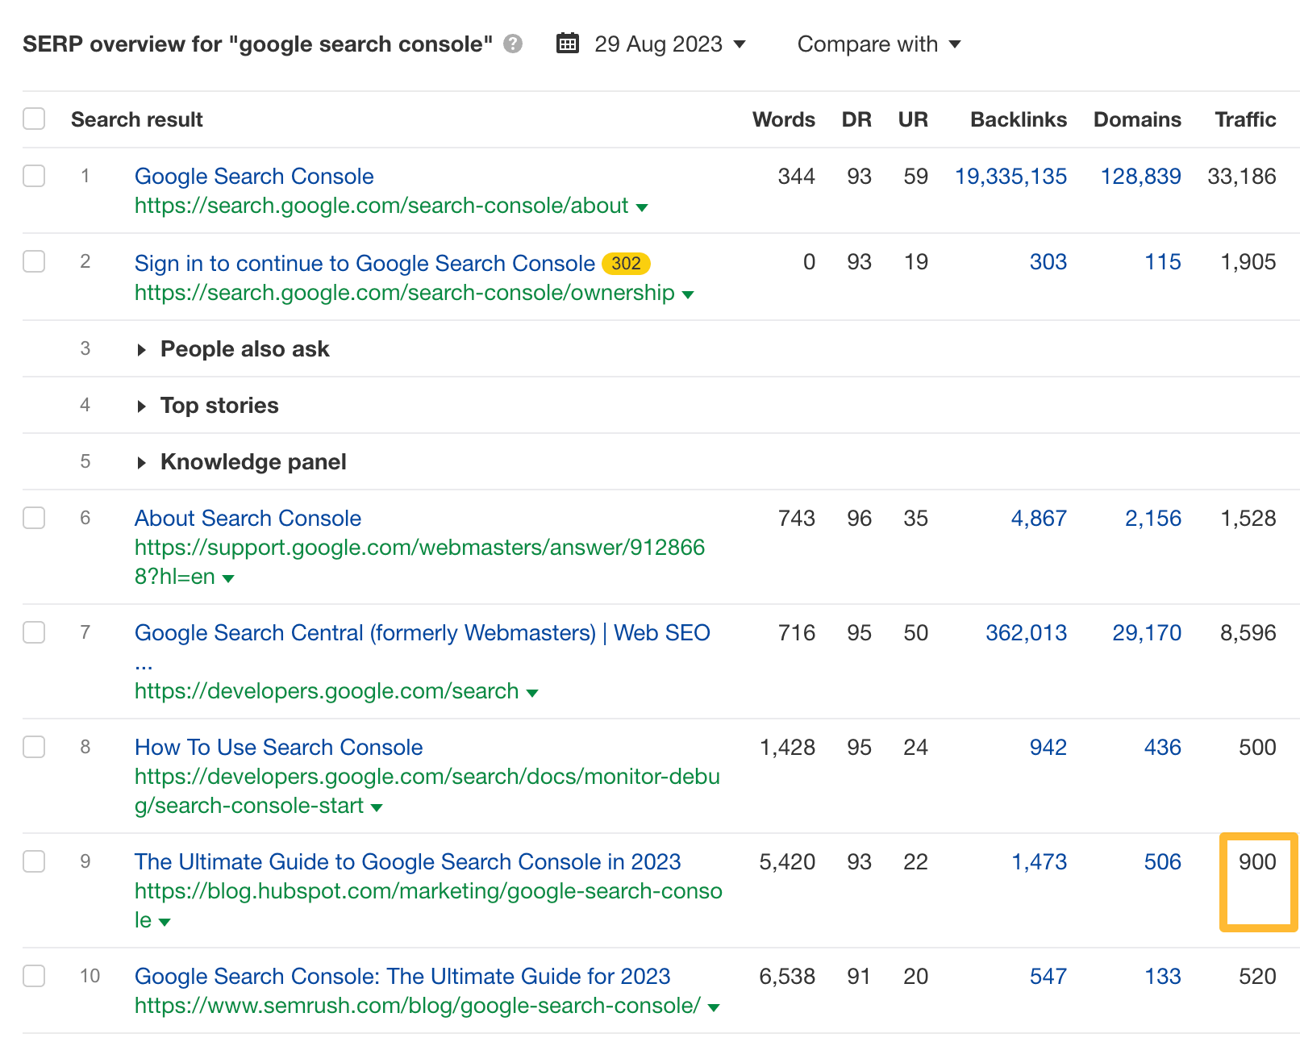Click the Google Search Console result title
This screenshot has height=1042, width=1300.
254,176
